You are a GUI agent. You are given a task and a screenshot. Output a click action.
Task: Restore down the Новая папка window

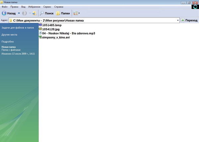189,3
